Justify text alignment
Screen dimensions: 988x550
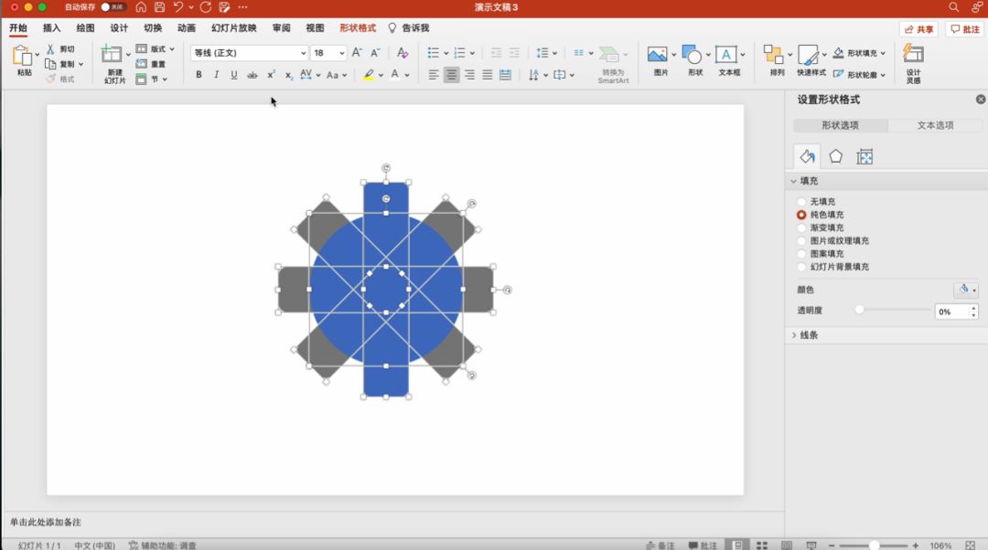487,75
